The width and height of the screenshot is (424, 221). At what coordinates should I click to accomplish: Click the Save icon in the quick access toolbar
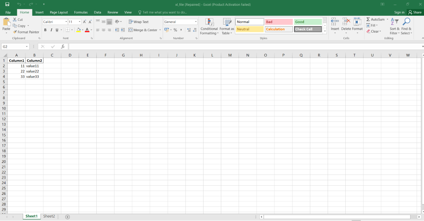(x=7, y=4)
